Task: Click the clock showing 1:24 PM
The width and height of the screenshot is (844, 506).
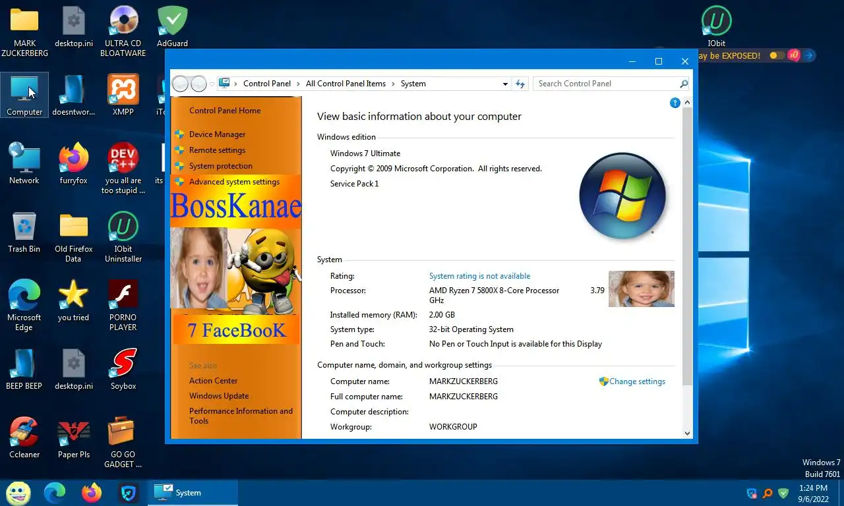Action: click(x=812, y=488)
